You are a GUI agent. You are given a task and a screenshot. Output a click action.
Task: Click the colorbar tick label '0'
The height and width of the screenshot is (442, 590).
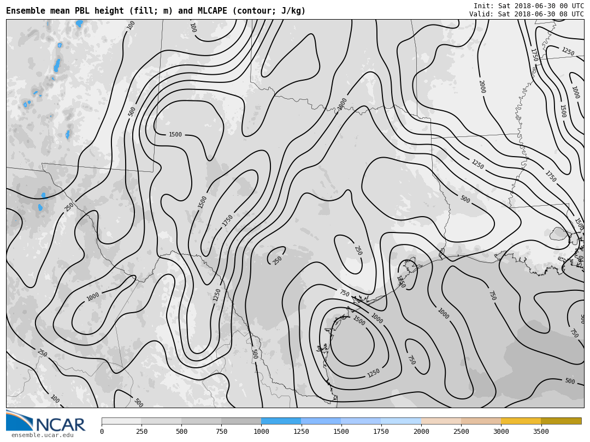(x=102, y=432)
